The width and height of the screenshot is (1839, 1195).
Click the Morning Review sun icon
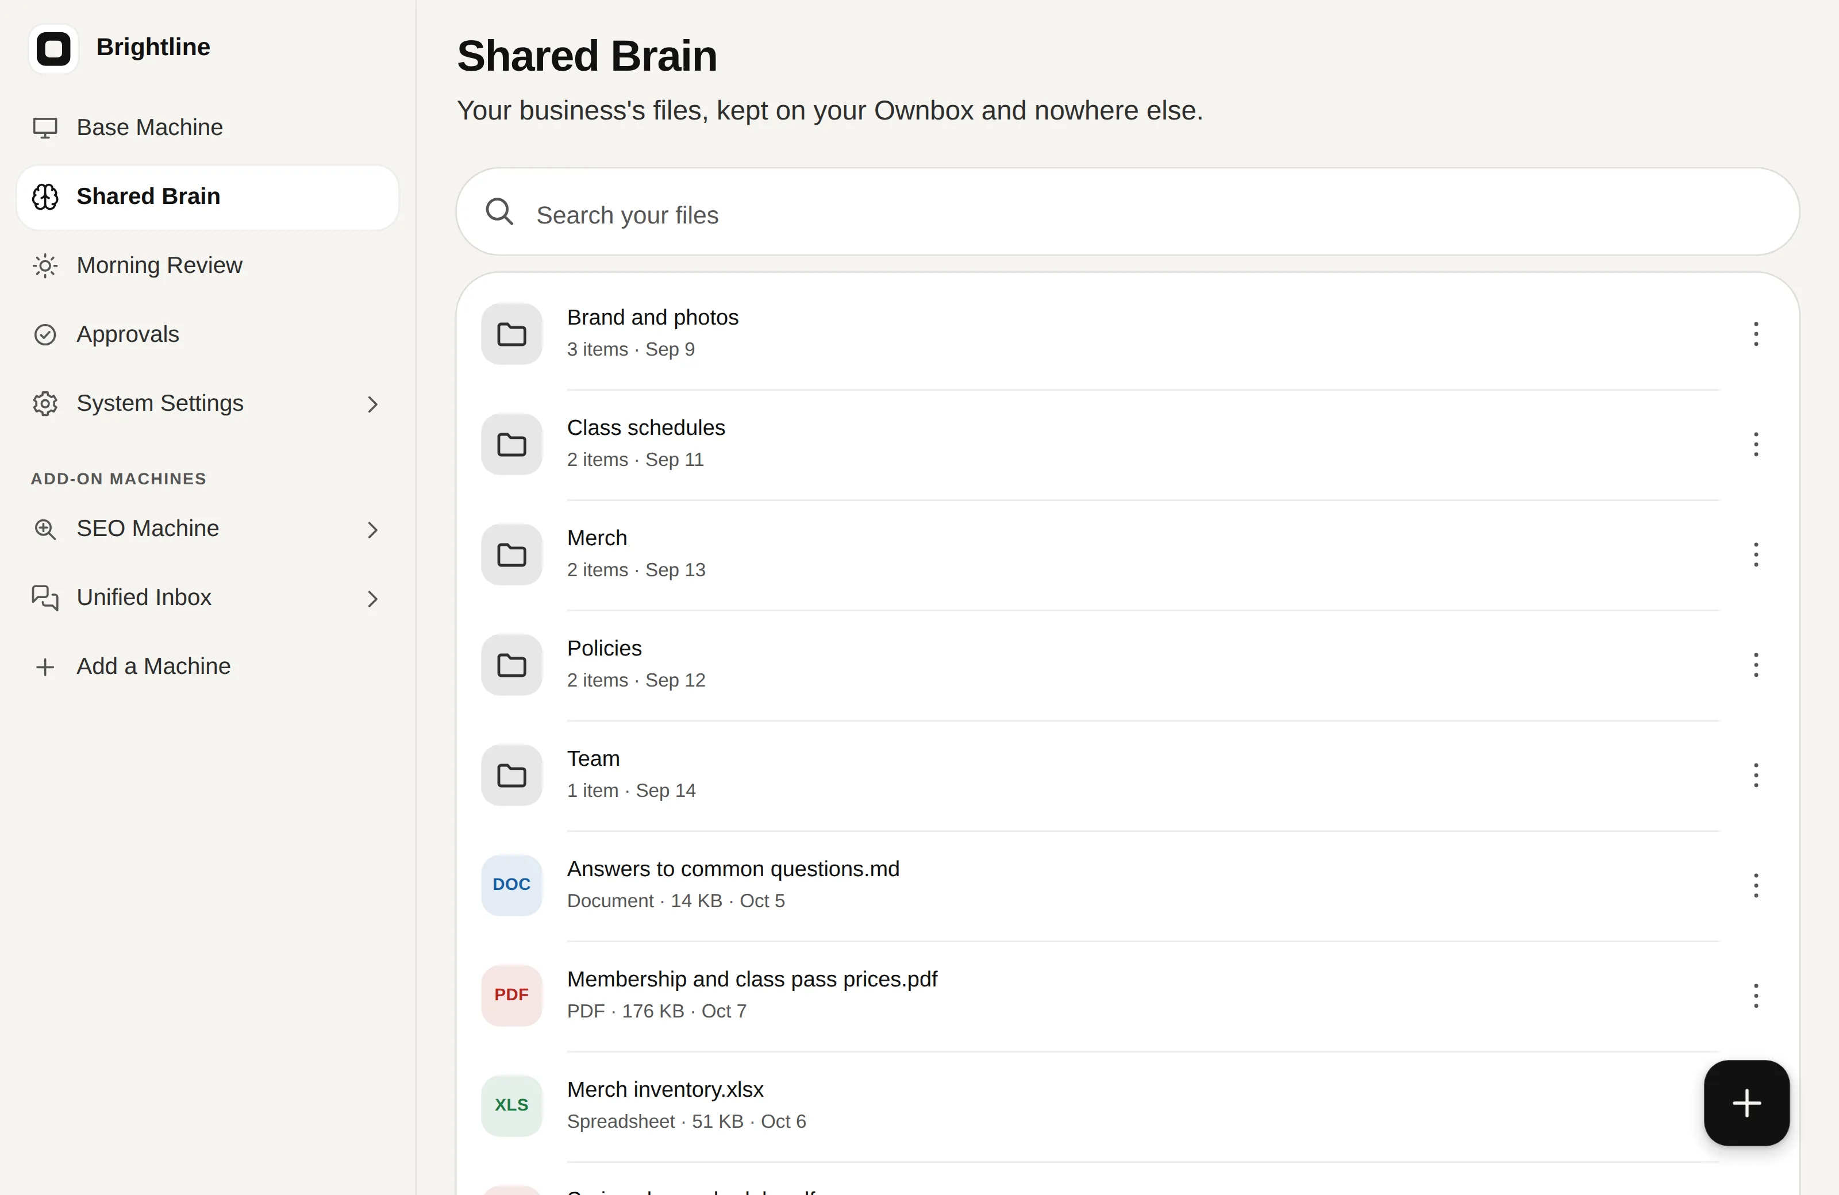[x=45, y=266]
